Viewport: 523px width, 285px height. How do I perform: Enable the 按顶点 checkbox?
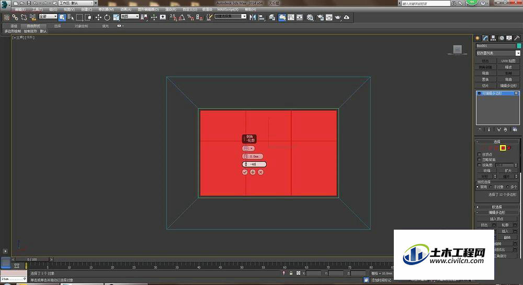[x=479, y=155]
